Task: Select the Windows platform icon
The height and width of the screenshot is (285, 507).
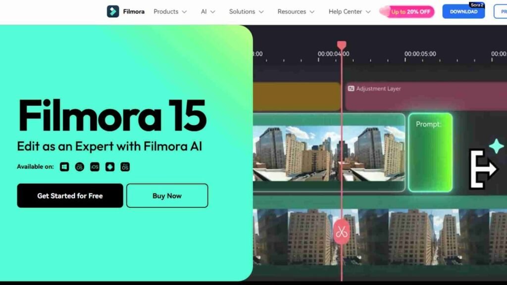Action: pos(64,167)
